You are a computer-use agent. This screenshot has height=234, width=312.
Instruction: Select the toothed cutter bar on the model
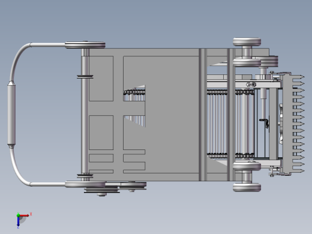pyautogui.click(x=293, y=124)
